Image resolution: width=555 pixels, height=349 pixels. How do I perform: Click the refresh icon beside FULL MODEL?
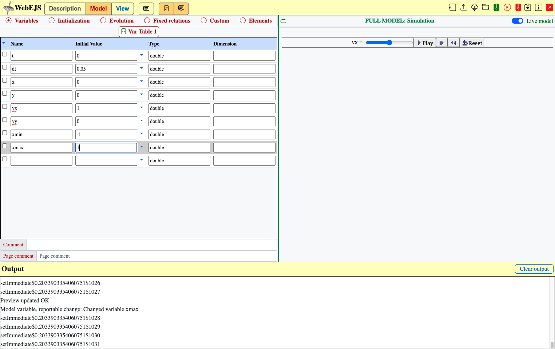[x=284, y=21]
